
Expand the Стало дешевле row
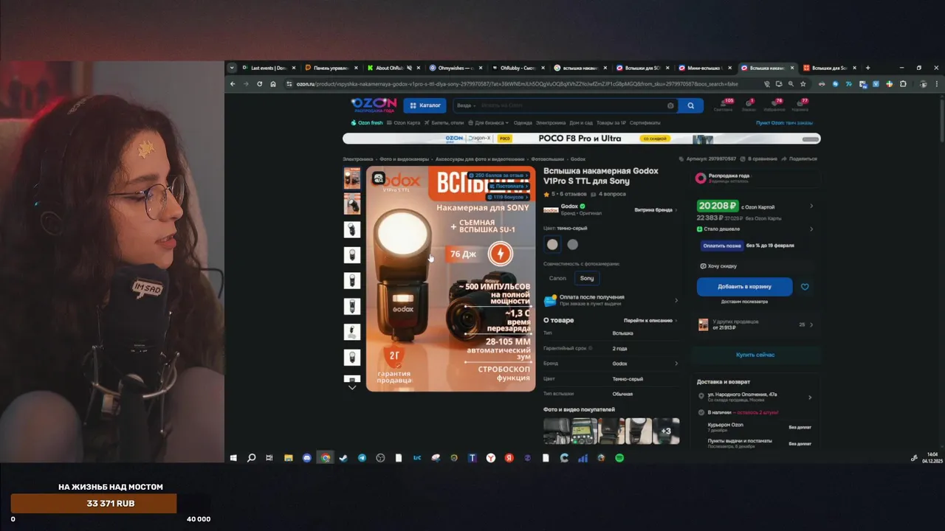click(755, 229)
